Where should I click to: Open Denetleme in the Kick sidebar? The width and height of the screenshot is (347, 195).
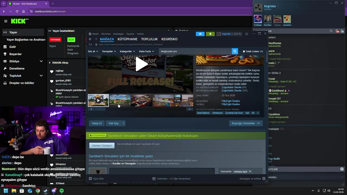(17, 69)
